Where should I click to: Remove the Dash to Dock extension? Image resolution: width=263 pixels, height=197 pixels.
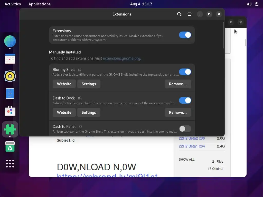[178, 112]
